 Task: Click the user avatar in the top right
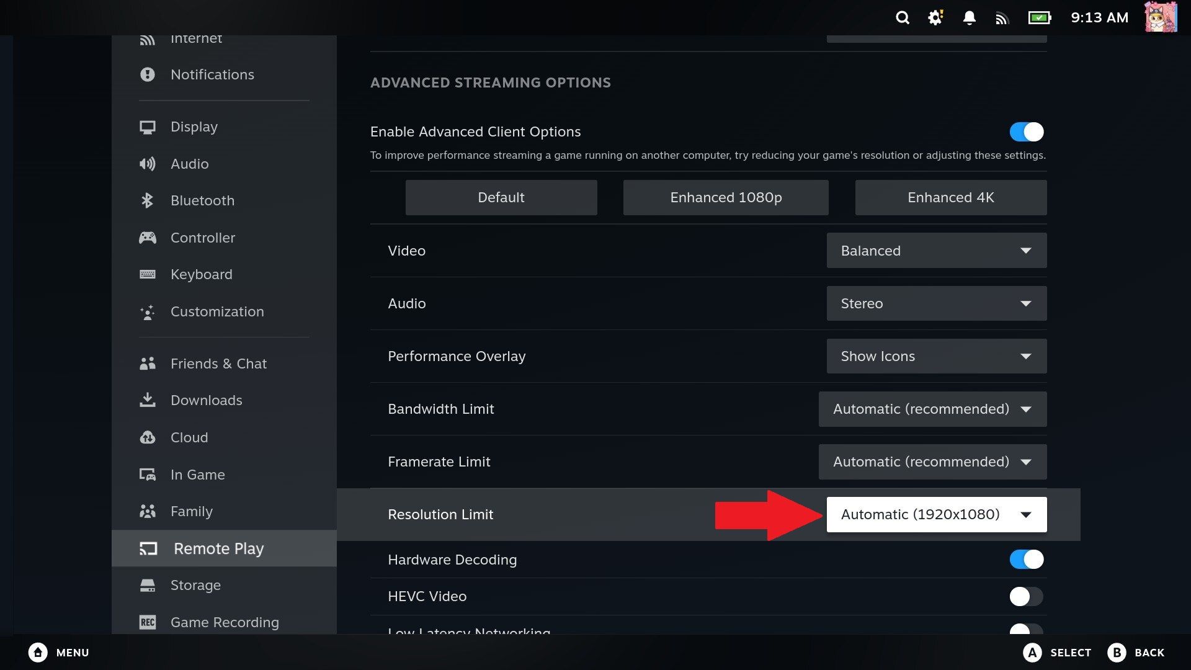(x=1161, y=17)
